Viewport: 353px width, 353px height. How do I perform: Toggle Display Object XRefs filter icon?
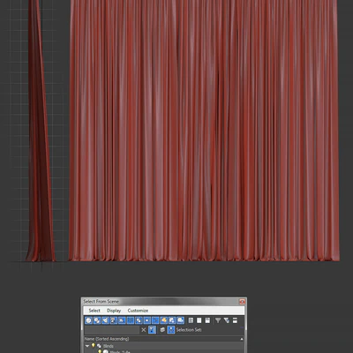pyautogui.click(x=147, y=320)
